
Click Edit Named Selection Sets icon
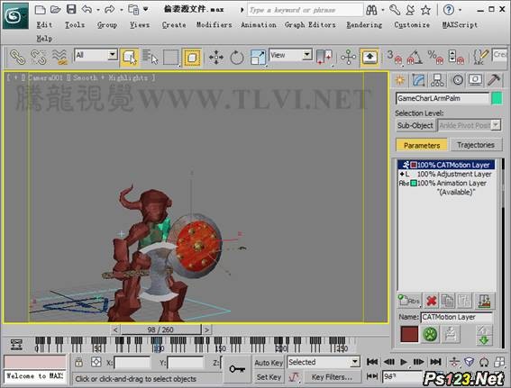[x=480, y=57]
